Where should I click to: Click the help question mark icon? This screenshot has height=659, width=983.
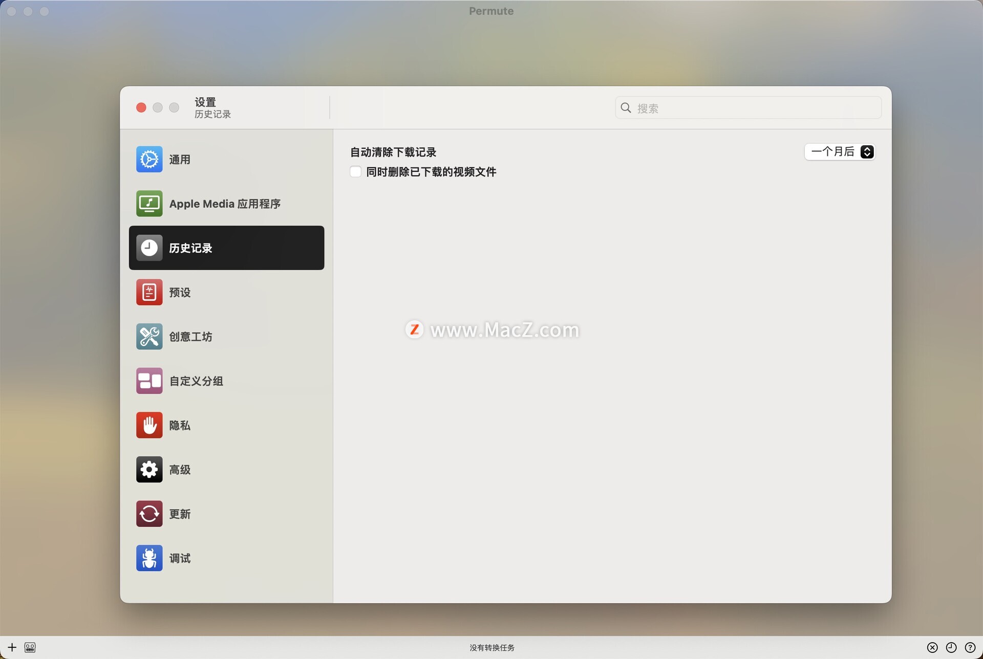[970, 647]
